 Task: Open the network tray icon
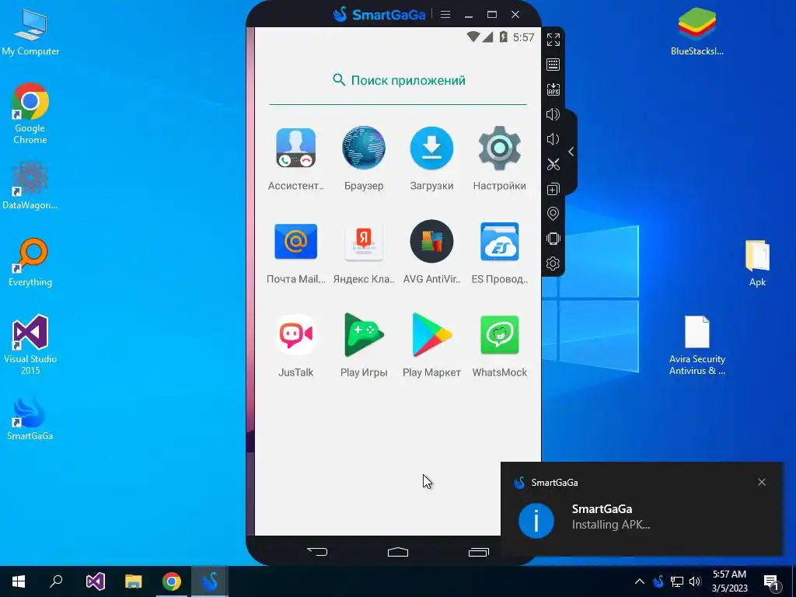coord(677,581)
